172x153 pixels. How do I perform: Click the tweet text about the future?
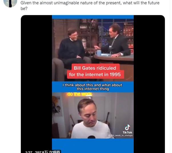coord(90,6)
